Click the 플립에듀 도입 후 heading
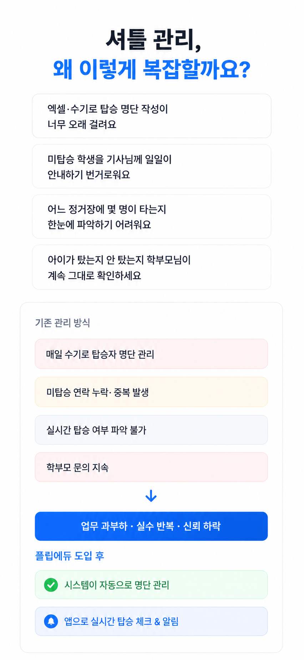The image size is (304, 660). 70,556
